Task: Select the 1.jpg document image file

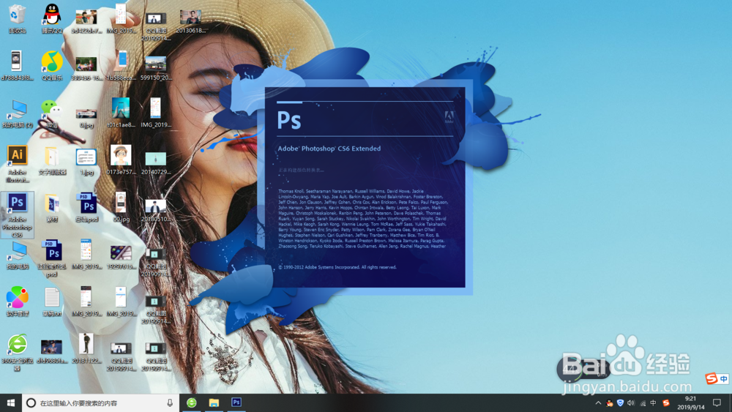Action: coord(86,162)
